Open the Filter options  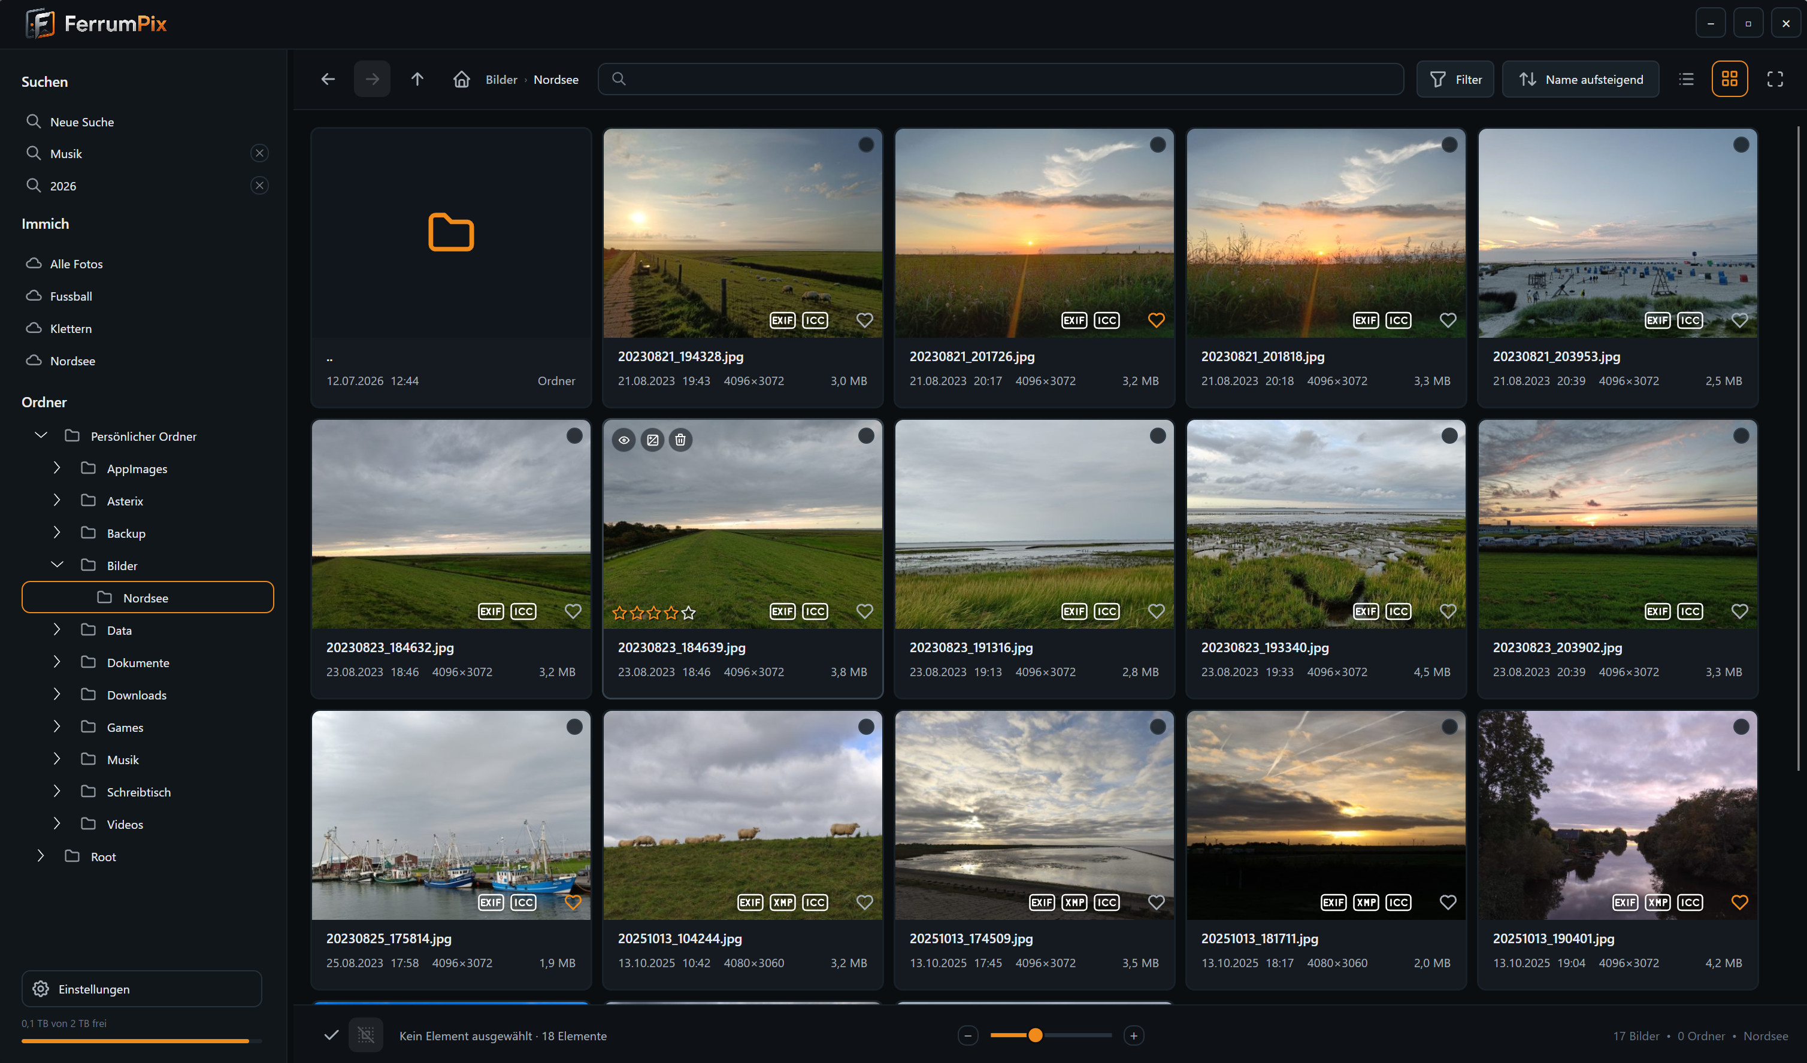pos(1455,79)
